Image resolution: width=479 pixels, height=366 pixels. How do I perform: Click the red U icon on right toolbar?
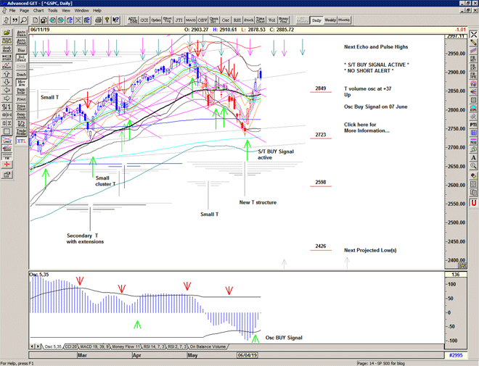(x=473, y=204)
